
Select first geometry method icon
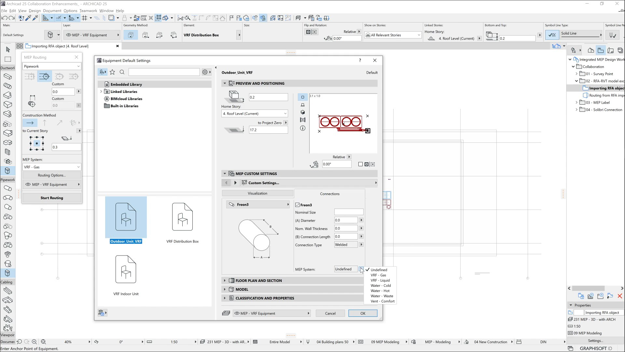(131, 35)
